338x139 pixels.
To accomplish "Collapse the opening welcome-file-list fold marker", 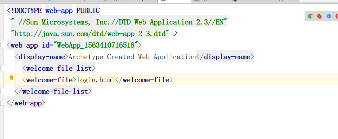I will (x=3, y=69).
